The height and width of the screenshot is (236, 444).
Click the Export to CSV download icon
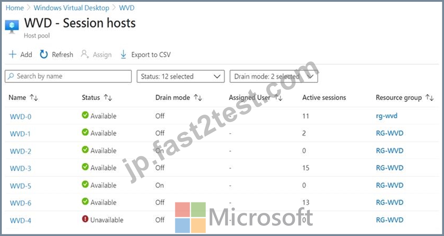click(x=123, y=54)
